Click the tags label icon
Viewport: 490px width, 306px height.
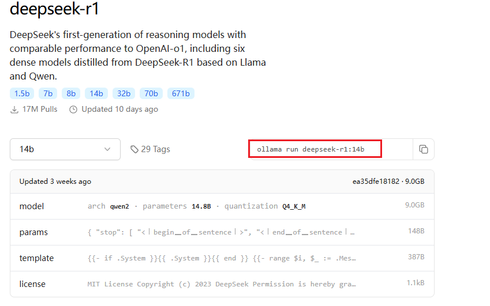[134, 149]
